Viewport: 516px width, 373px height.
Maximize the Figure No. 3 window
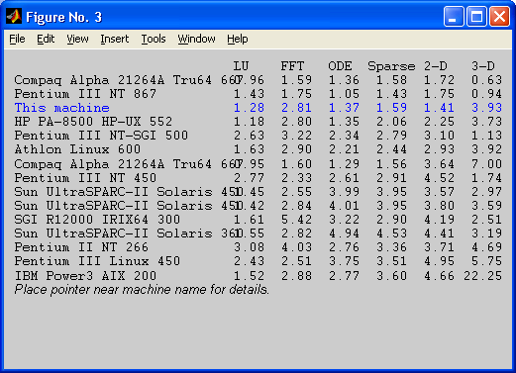(476, 16)
